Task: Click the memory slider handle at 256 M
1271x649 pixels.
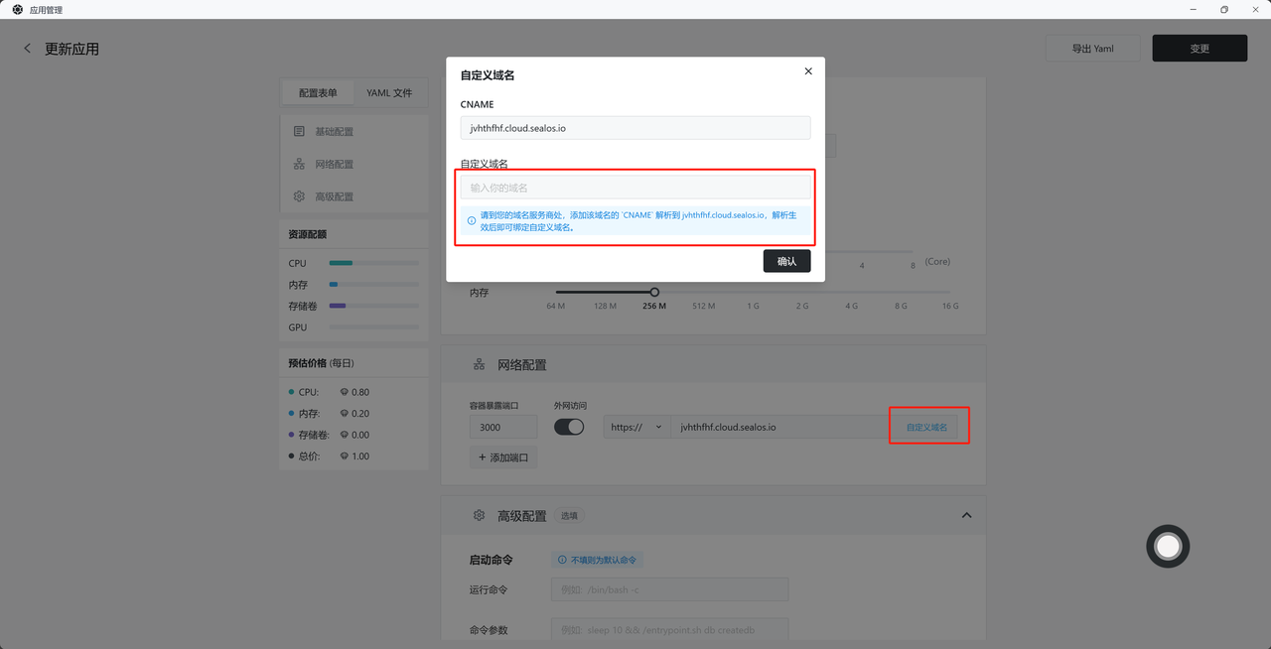Action: click(654, 292)
